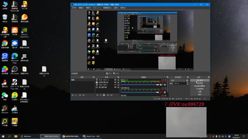Click the 开始录制 start recording button

point(200,83)
